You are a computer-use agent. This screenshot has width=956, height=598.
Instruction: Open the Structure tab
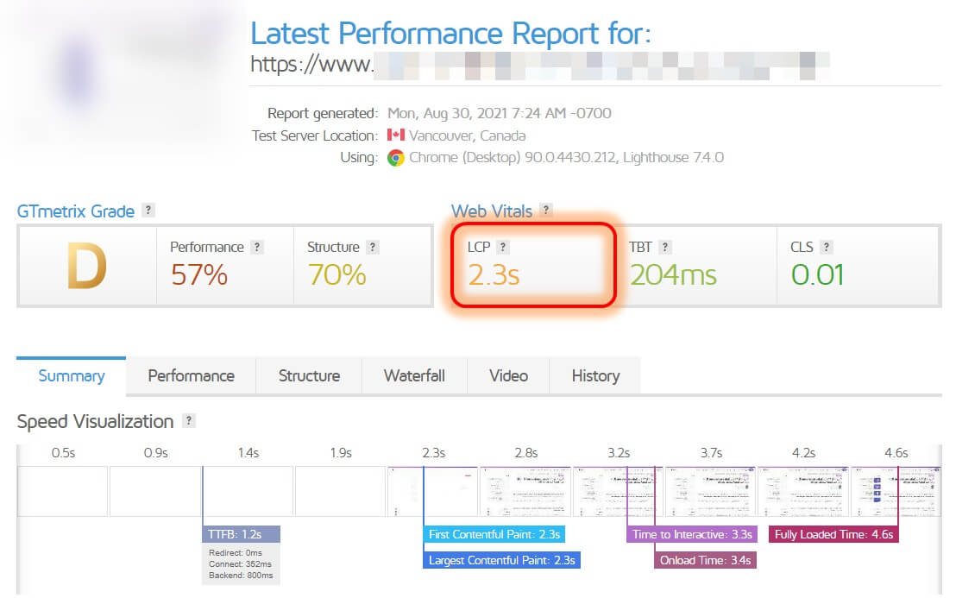pyautogui.click(x=309, y=375)
